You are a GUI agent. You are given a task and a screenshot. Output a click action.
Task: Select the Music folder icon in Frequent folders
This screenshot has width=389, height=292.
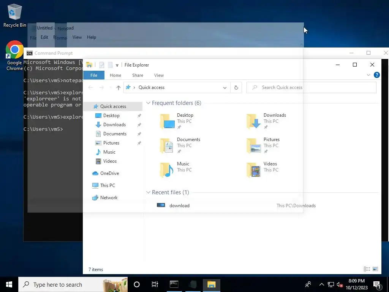[167, 170]
